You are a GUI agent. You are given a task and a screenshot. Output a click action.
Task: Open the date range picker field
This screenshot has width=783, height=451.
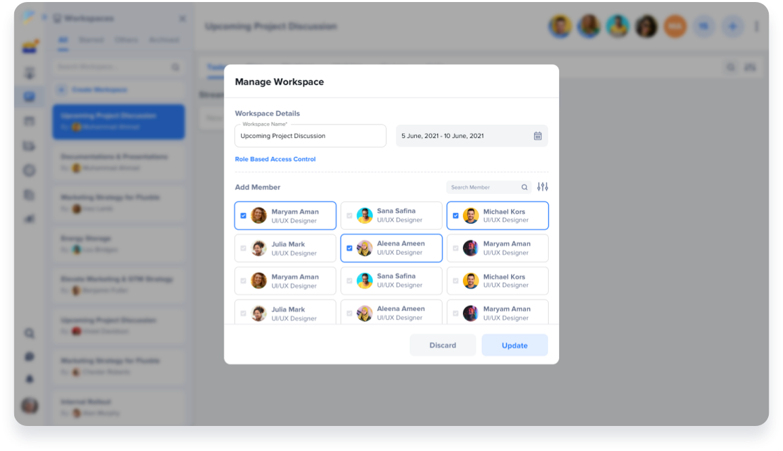pyautogui.click(x=472, y=136)
